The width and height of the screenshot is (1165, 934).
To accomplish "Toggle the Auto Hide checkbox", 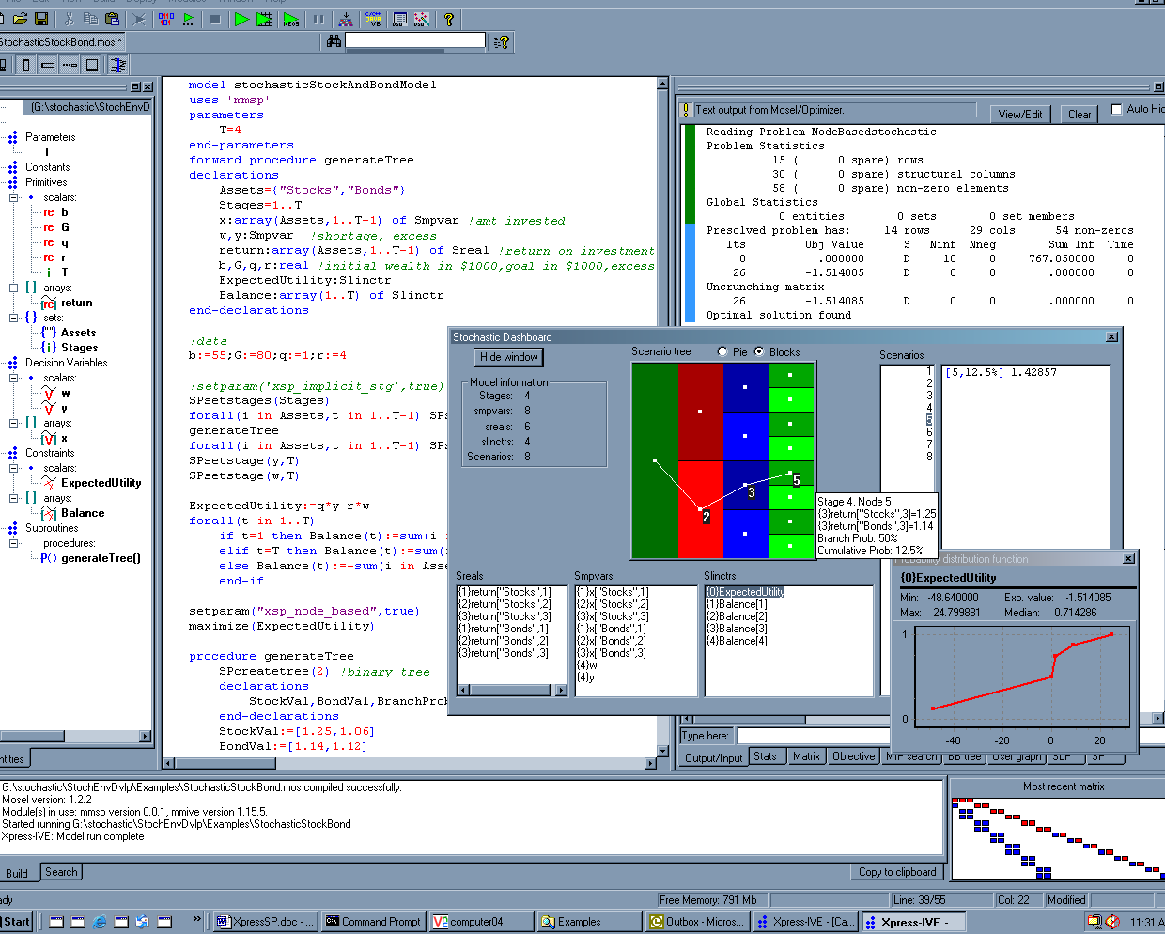I will tap(1116, 109).
